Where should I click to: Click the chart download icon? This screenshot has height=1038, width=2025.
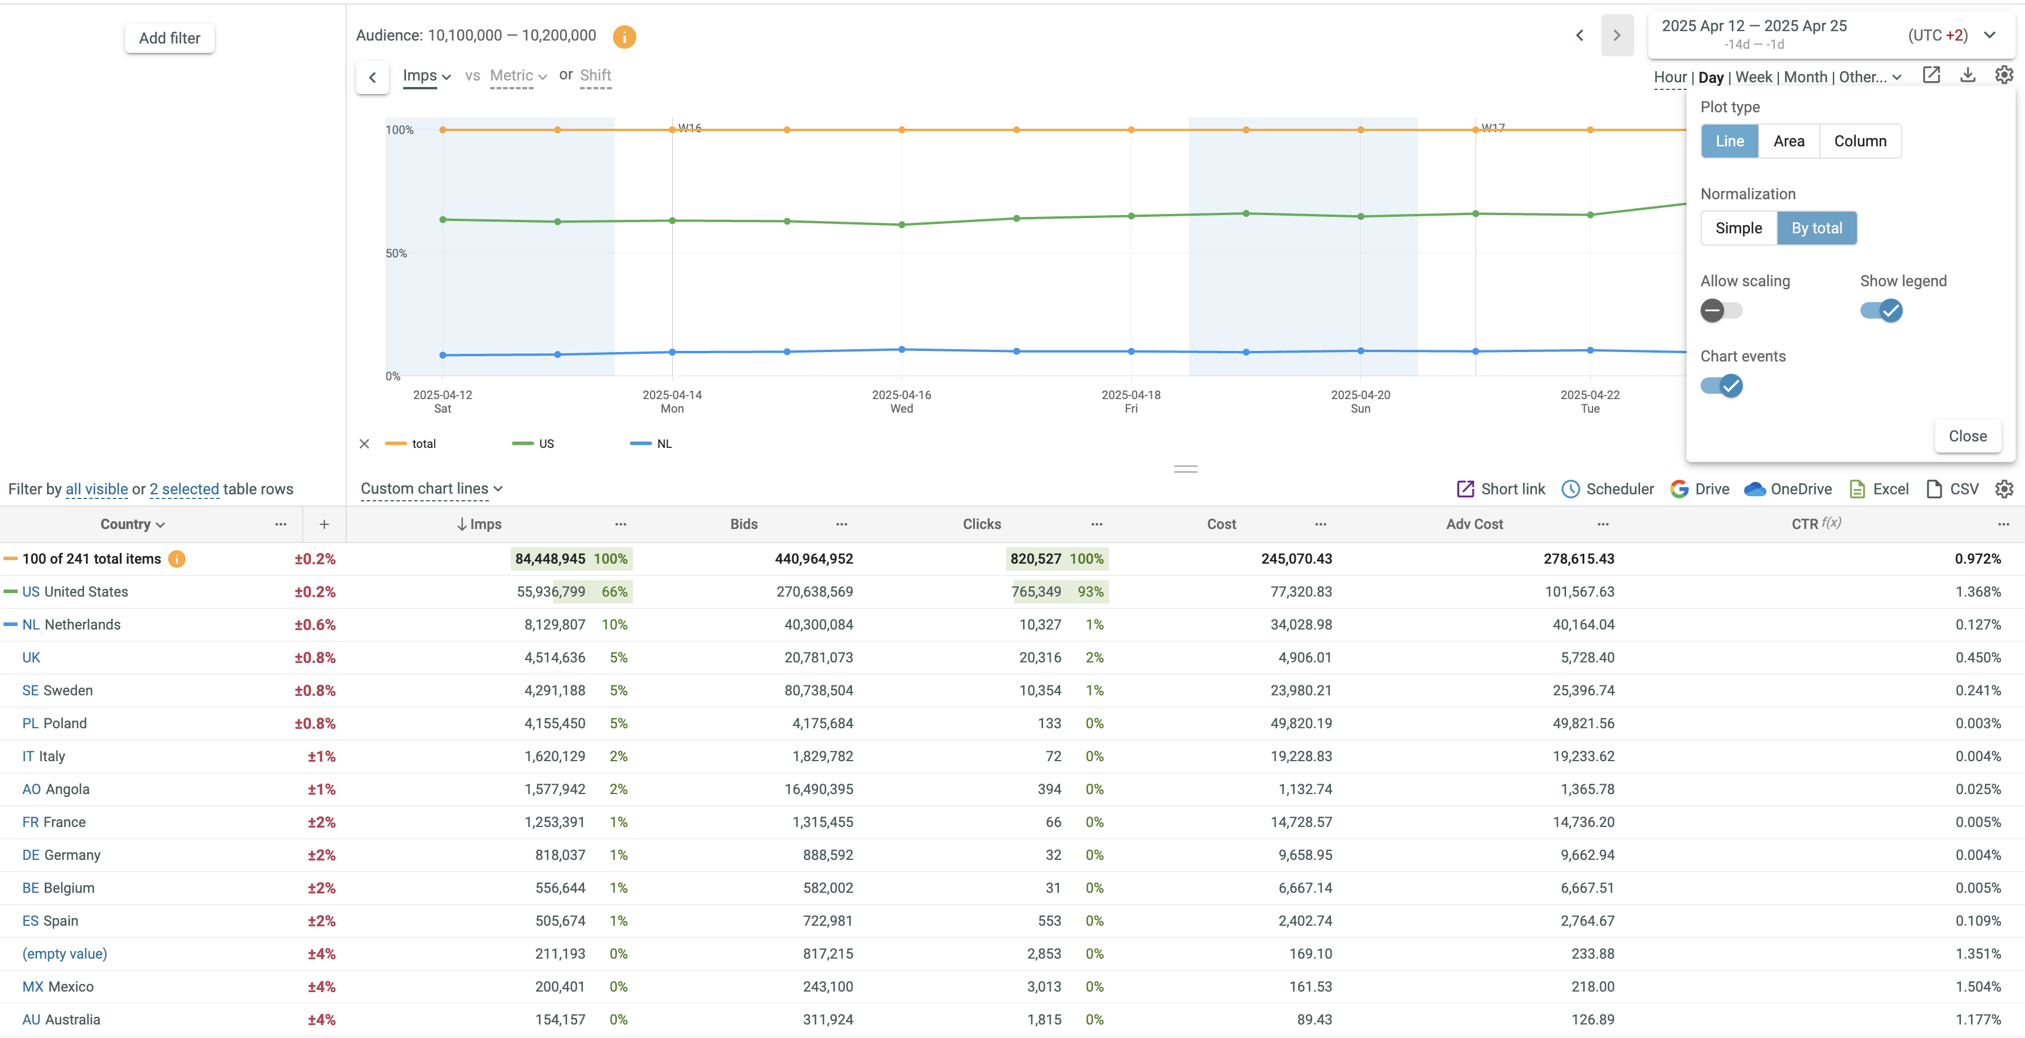tap(1967, 75)
